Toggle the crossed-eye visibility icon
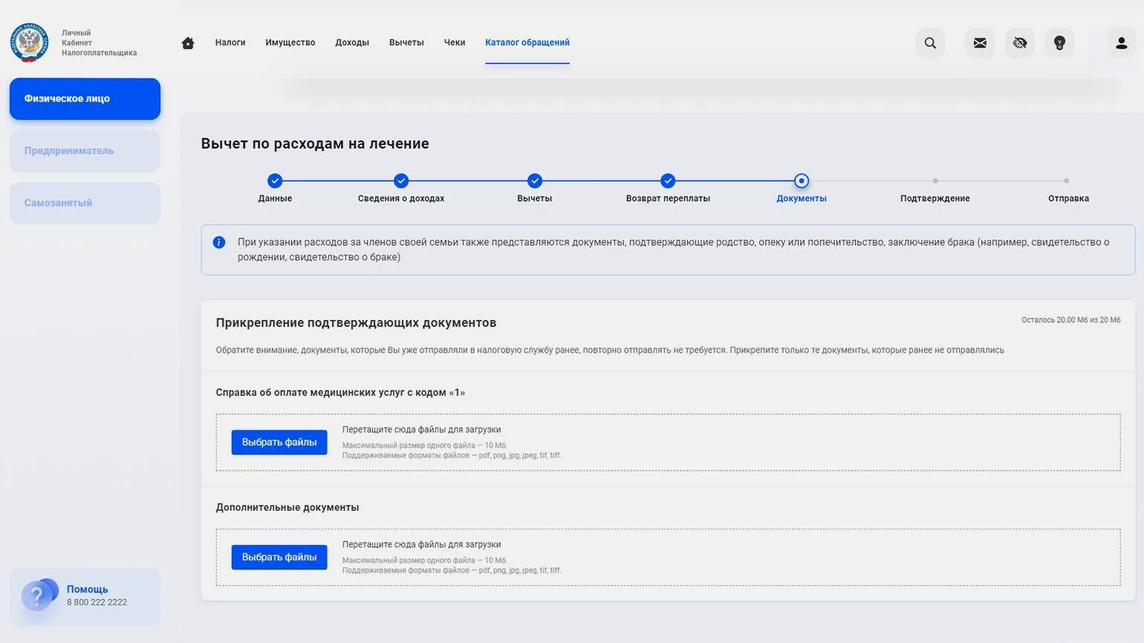The image size is (1144, 643). point(1020,43)
